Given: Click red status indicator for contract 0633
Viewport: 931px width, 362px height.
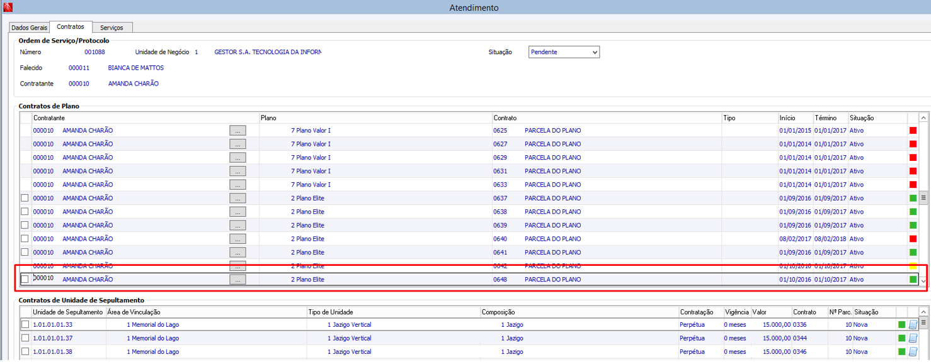Looking at the screenshot, I should 913,185.
